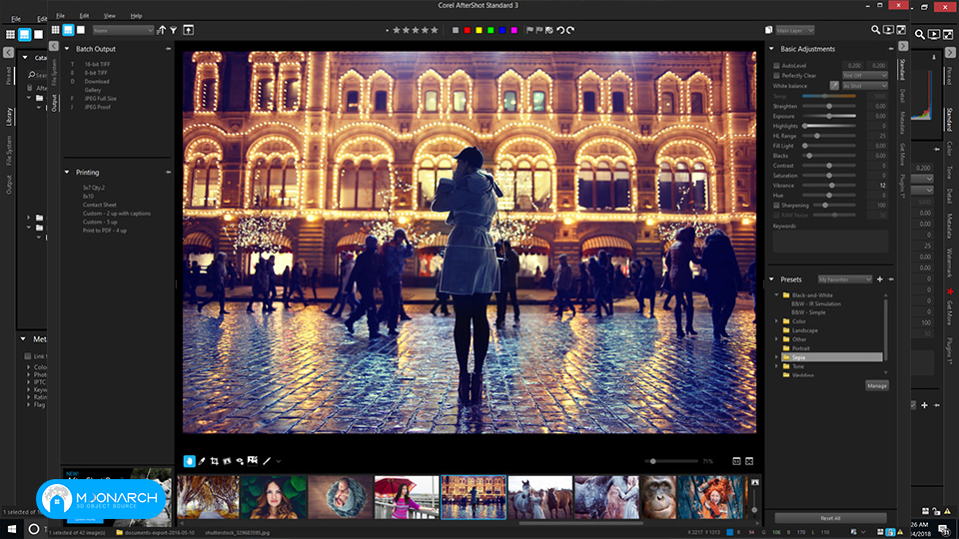Apply the green color label

[490, 30]
